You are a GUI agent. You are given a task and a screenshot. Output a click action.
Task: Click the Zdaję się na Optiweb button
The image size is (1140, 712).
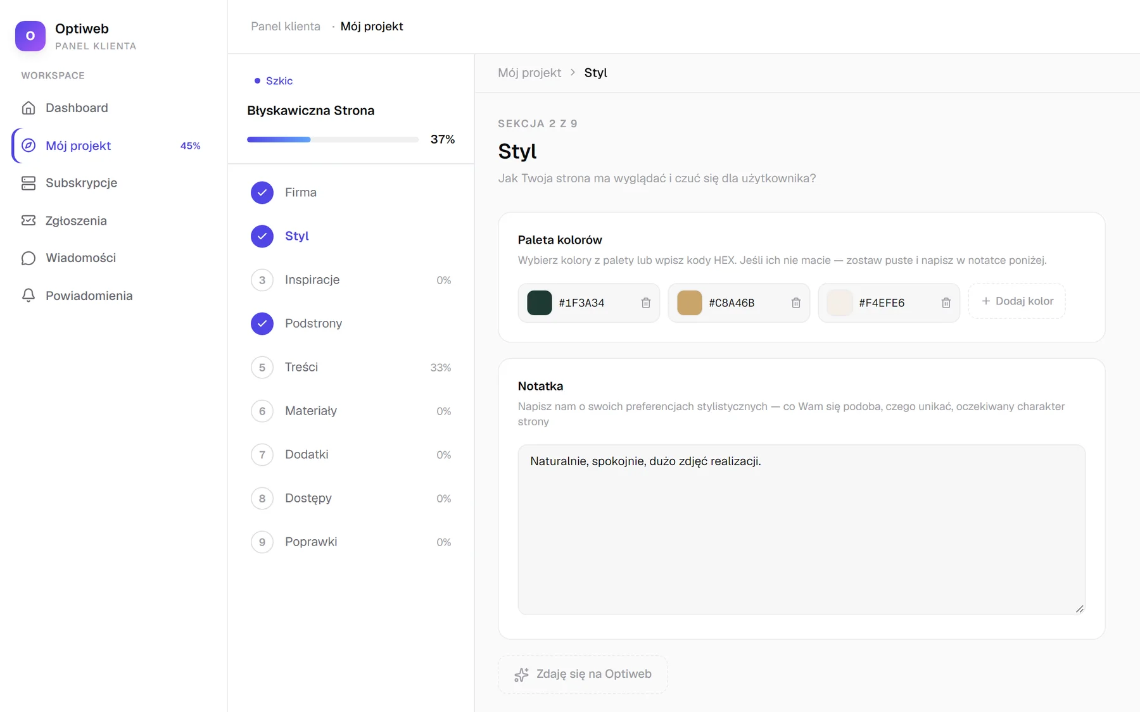pyautogui.click(x=583, y=675)
